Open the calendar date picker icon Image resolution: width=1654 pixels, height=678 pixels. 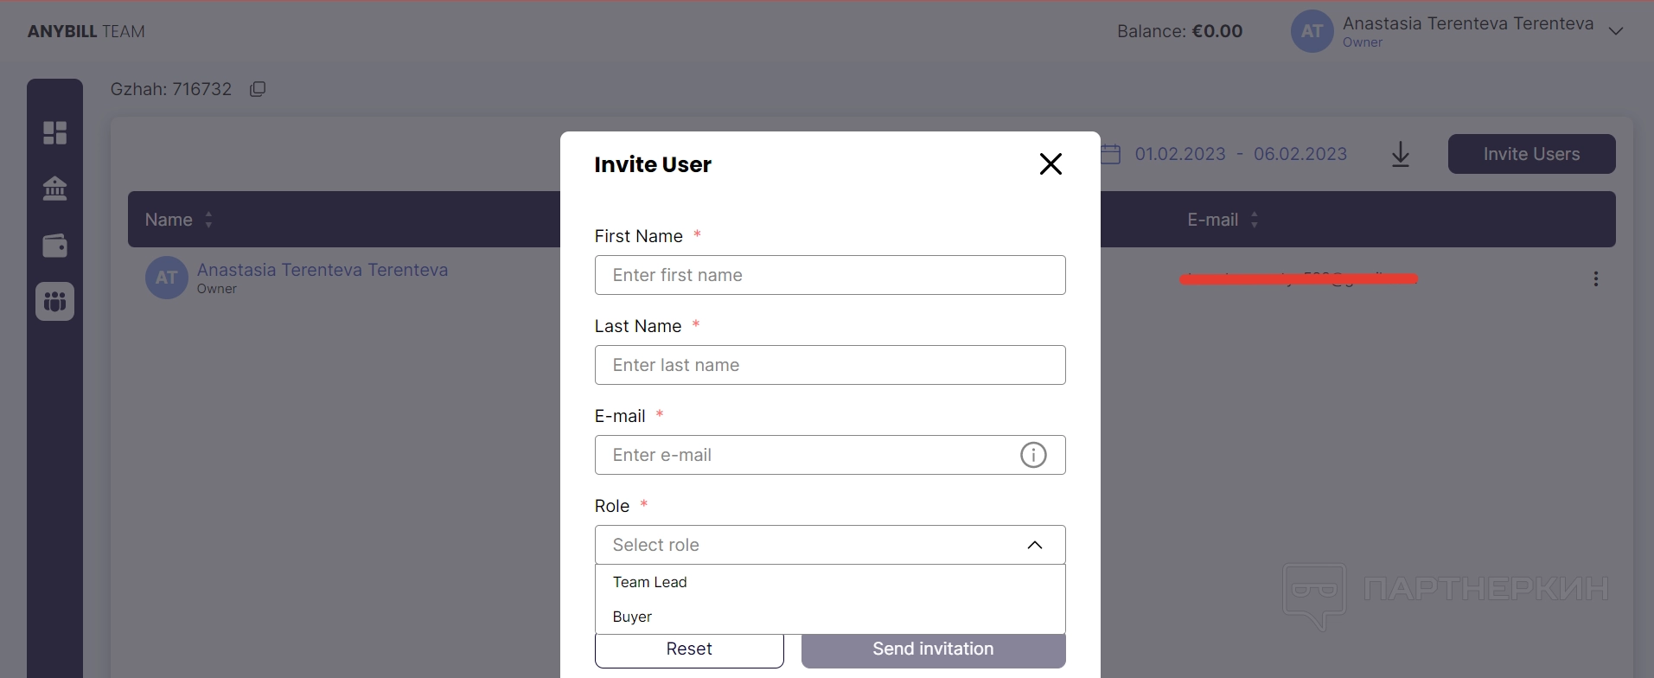coord(1111,154)
